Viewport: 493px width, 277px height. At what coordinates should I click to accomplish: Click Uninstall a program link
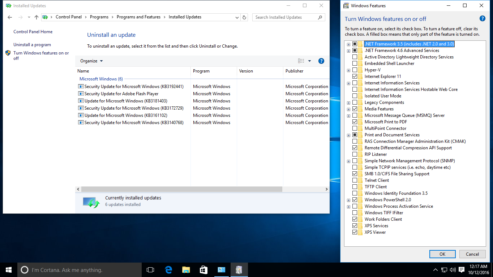(32, 45)
